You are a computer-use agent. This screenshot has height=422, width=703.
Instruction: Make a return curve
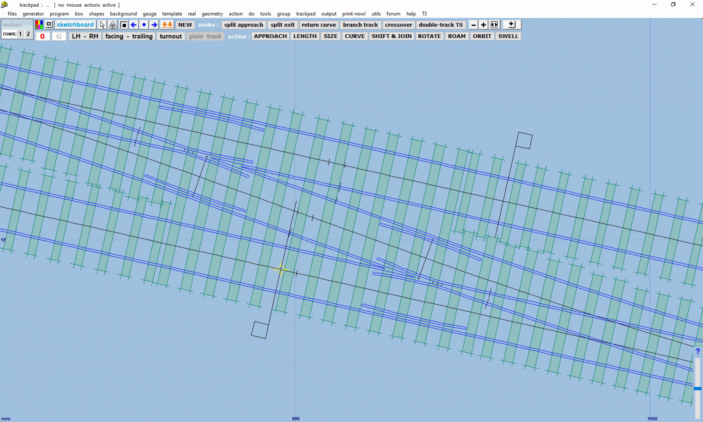319,25
